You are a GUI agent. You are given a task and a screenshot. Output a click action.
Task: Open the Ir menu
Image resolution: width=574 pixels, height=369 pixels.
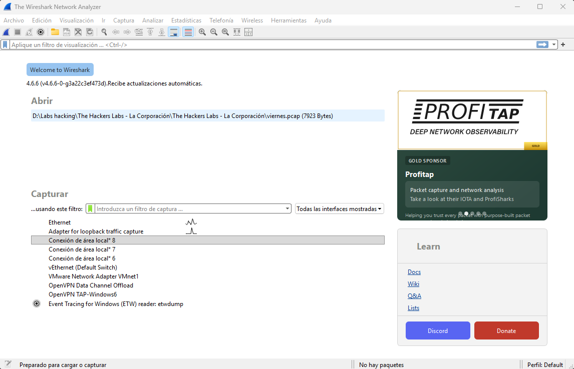point(104,20)
